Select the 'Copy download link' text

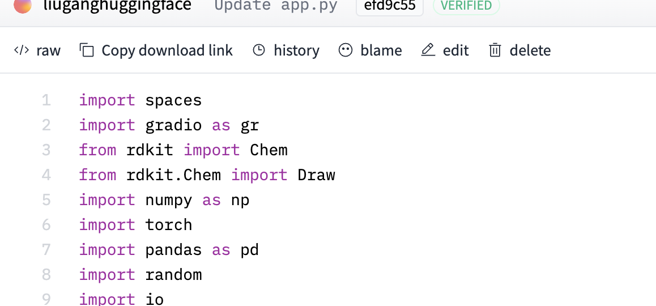coord(167,50)
